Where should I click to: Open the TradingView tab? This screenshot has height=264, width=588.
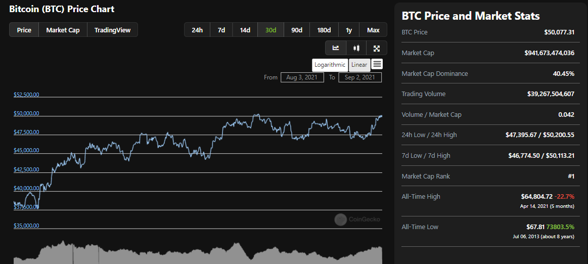coord(113,30)
